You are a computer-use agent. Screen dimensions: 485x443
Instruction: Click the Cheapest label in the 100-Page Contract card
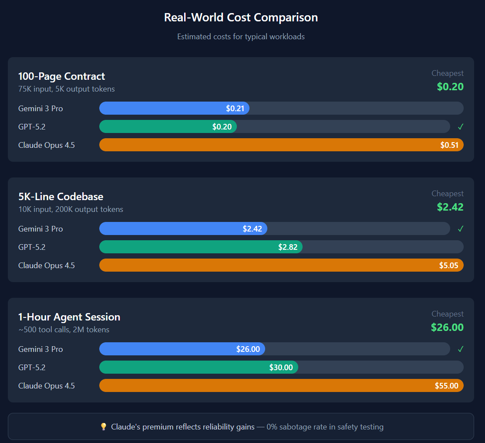click(x=447, y=73)
